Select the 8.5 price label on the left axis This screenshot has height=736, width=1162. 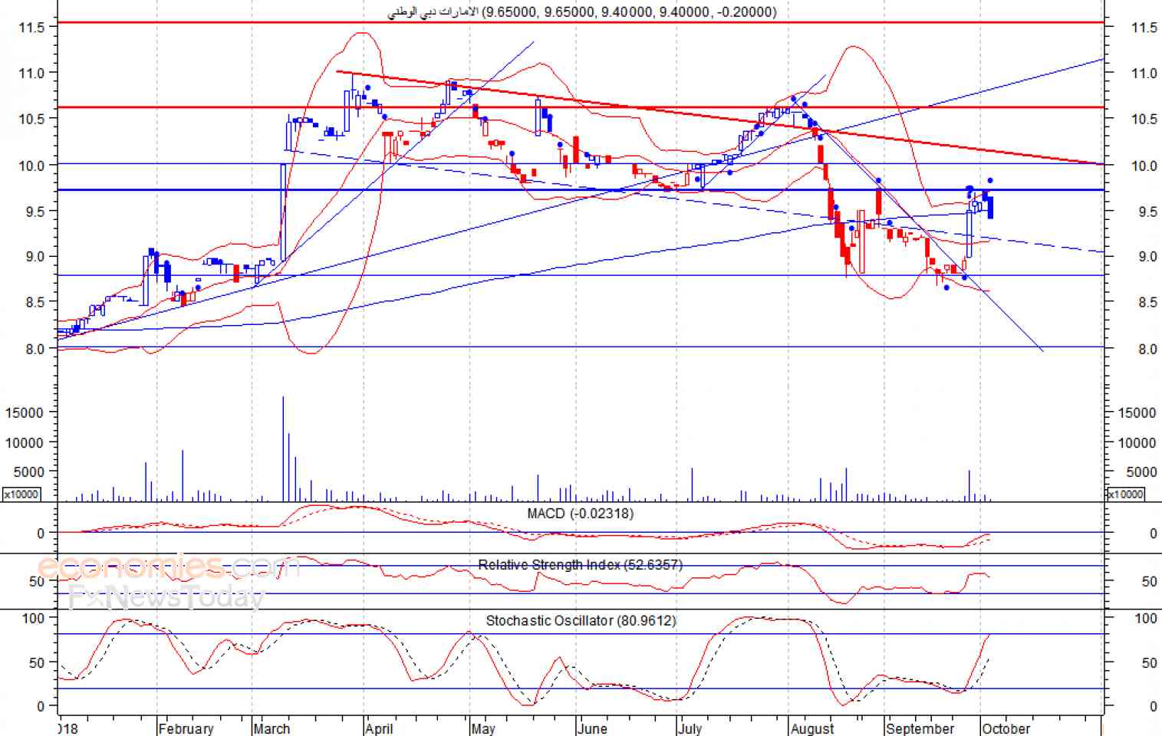point(35,303)
